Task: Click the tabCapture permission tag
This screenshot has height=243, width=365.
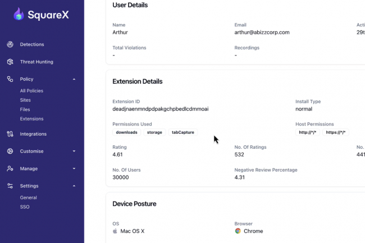Action: pyautogui.click(x=183, y=132)
